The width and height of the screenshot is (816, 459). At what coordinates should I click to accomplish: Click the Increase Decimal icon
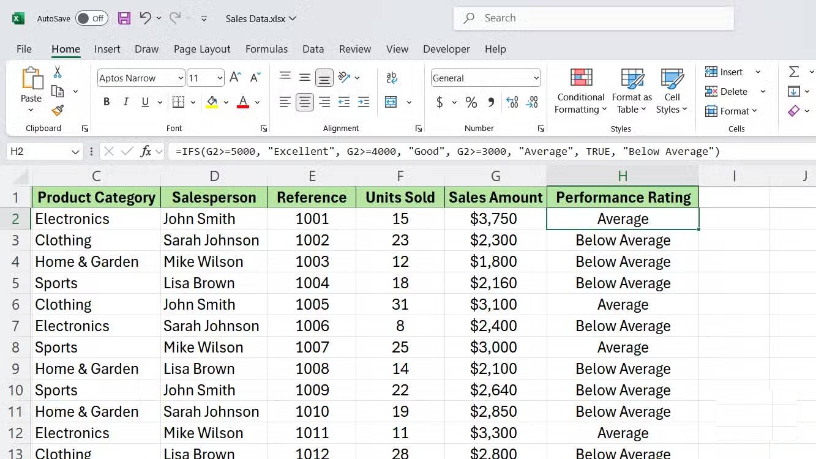click(512, 102)
